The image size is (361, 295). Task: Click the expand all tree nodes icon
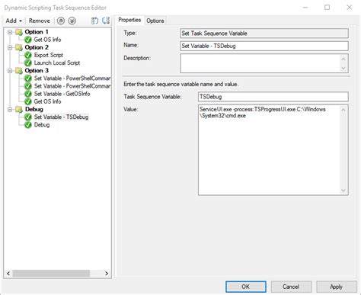[x=94, y=21]
